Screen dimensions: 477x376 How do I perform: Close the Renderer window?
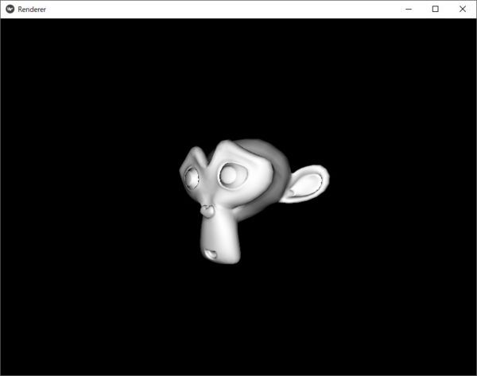point(463,9)
